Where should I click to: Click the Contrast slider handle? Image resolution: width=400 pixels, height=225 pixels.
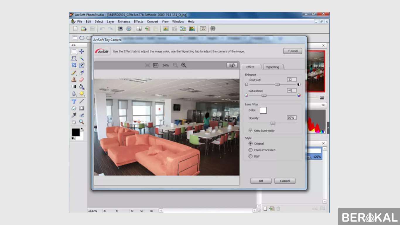point(277,84)
